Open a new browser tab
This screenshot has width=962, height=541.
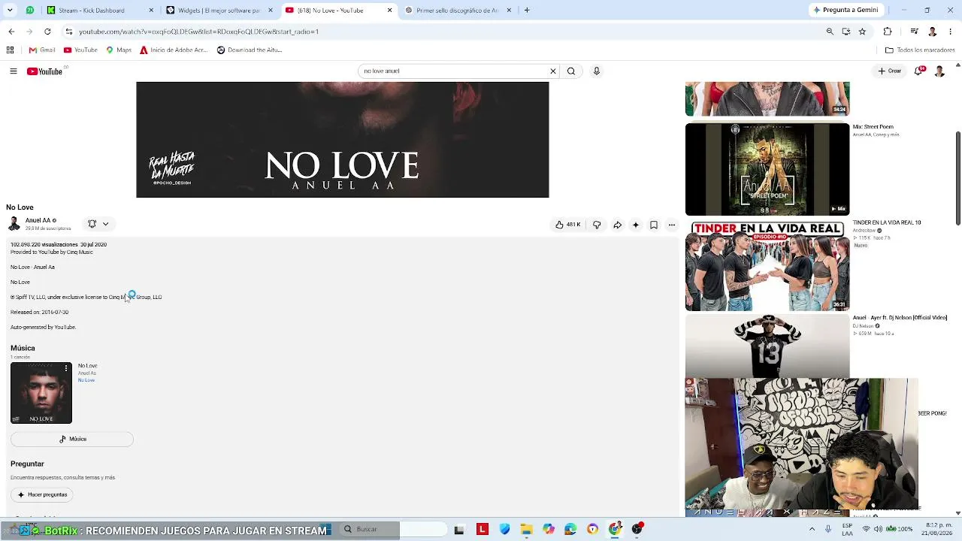coord(527,11)
